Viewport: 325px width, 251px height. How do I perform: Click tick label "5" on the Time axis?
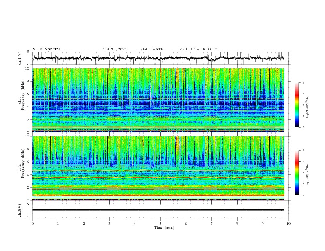tap(160, 224)
